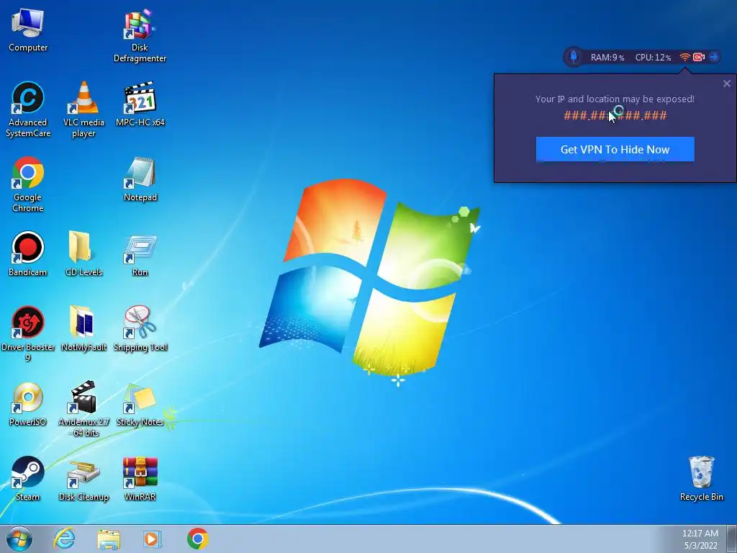Viewport: 737px width, 553px height.
Task: Select the Bandicam shortcut
Action: 28,254
